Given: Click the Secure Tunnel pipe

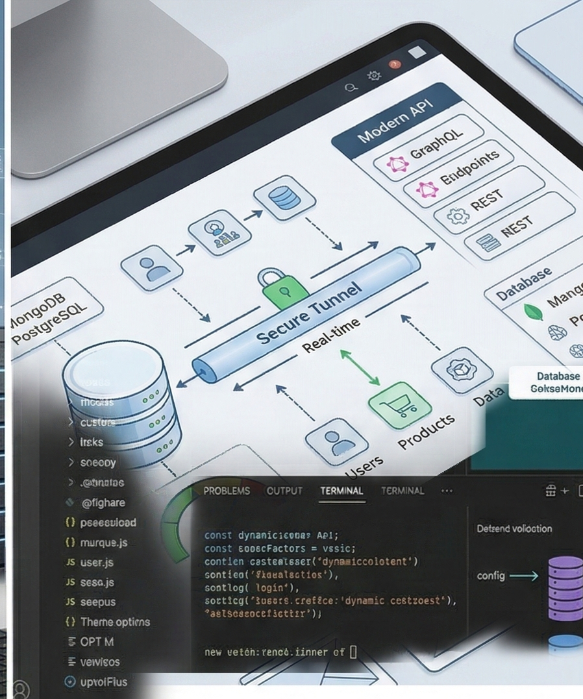Looking at the screenshot, I should pyautogui.click(x=307, y=315).
